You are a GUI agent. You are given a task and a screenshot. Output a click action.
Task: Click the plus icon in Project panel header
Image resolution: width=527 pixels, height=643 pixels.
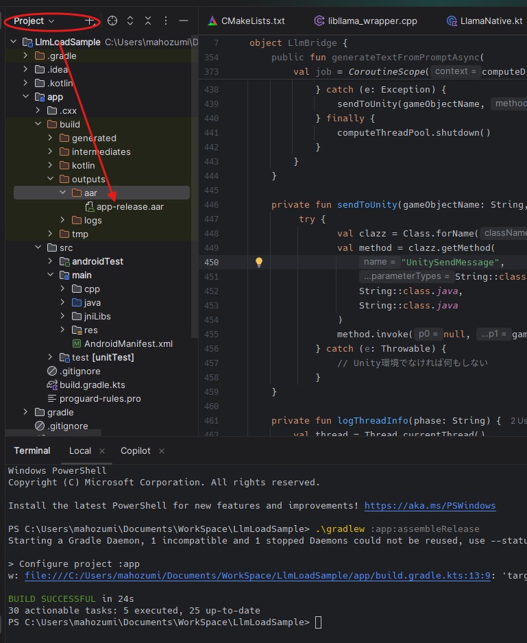coord(89,21)
